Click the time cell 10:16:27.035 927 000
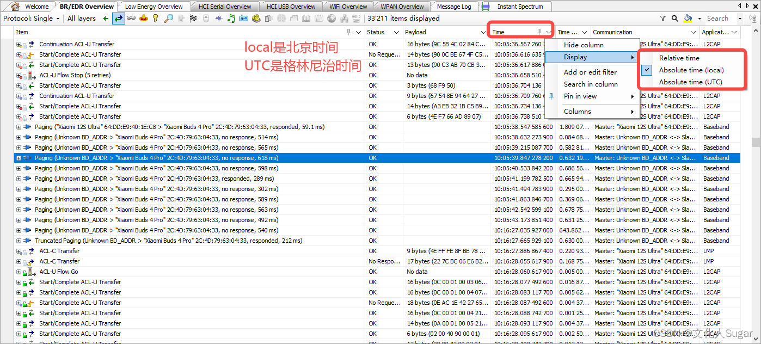The image size is (761, 344). (x=523, y=230)
